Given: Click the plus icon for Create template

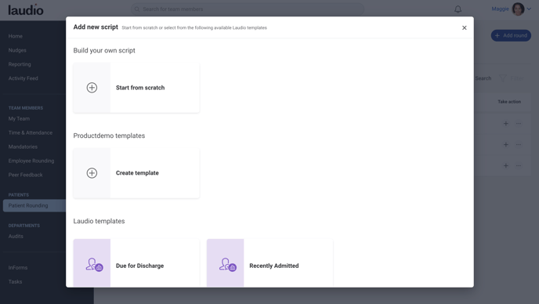Looking at the screenshot, I should pos(92,173).
